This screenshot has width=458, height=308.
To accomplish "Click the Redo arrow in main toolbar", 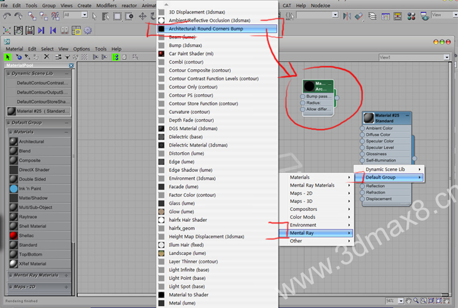I will 18,16.
